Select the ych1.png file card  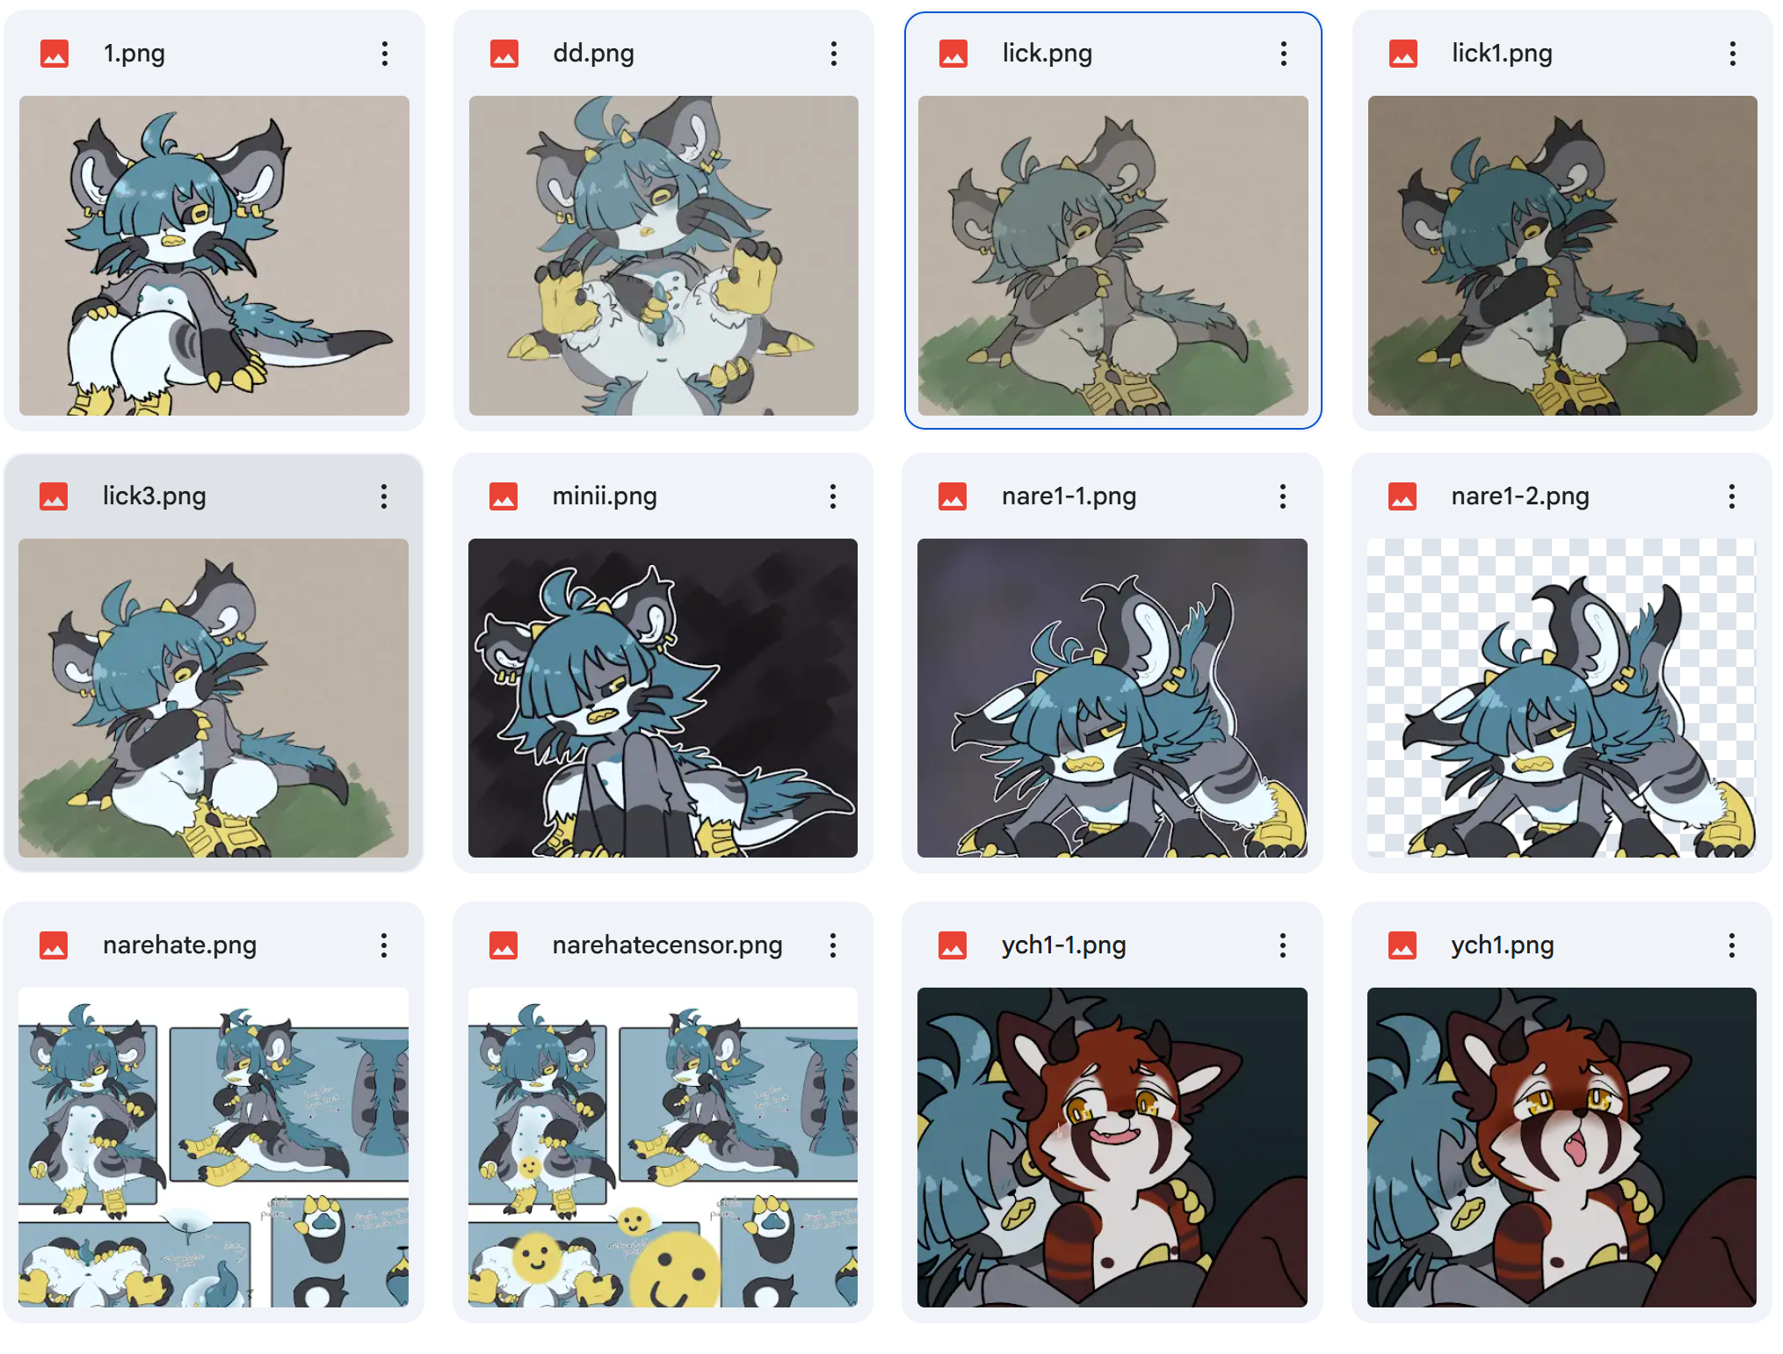[x=1562, y=1112]
